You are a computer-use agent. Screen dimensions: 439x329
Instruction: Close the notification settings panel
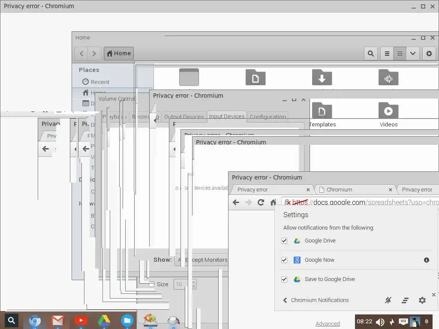(434, 295)
